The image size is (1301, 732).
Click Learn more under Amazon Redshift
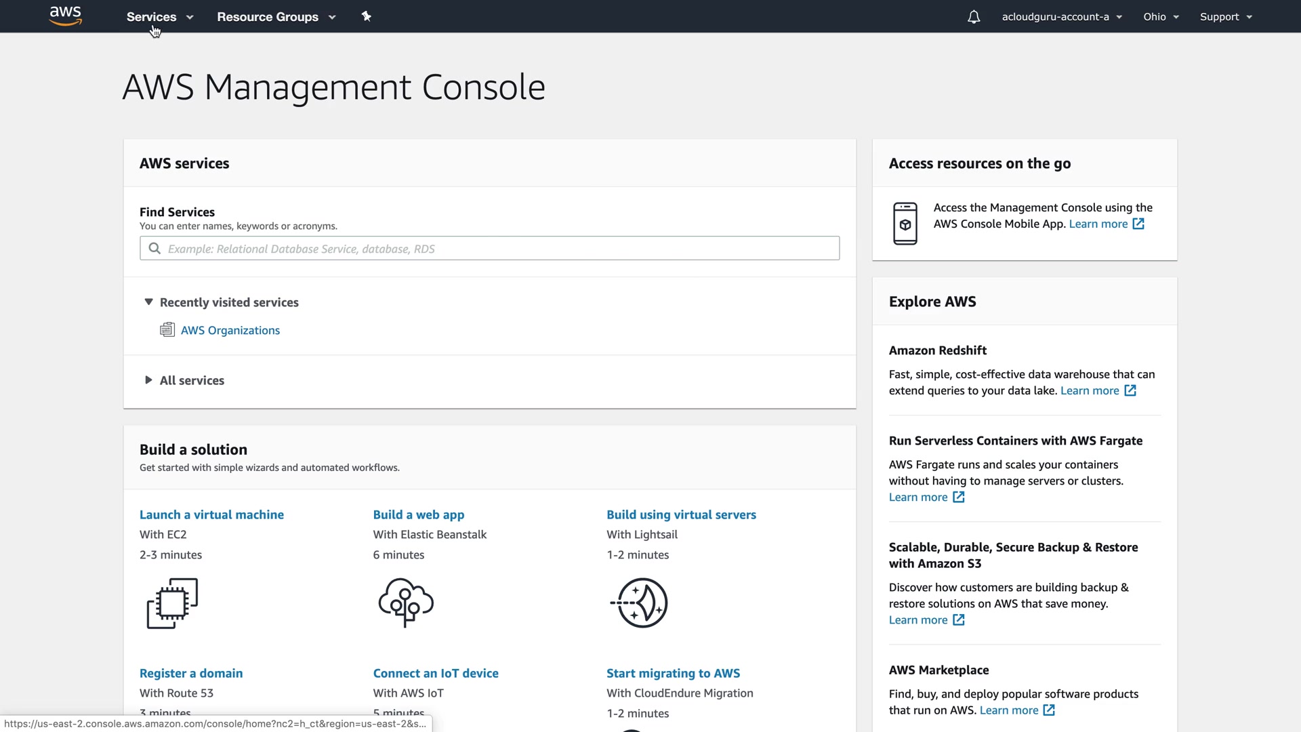coord(1090,390)
